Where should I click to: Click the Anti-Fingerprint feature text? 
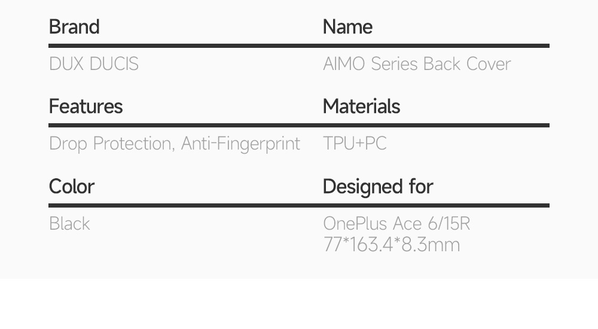point(240,144)
